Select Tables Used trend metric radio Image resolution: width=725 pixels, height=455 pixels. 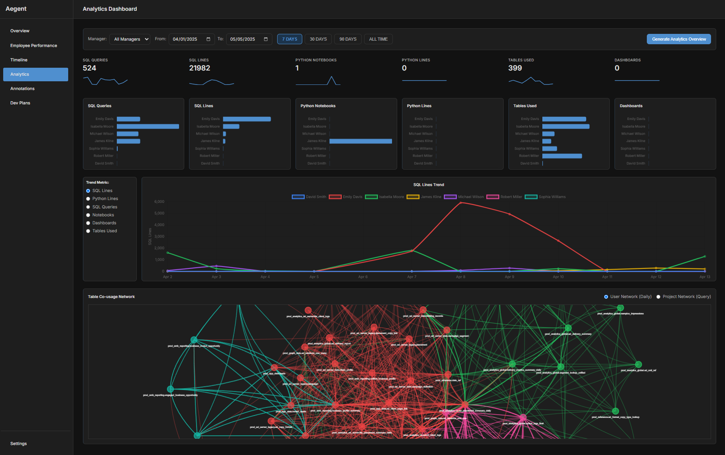coord(88,231)
